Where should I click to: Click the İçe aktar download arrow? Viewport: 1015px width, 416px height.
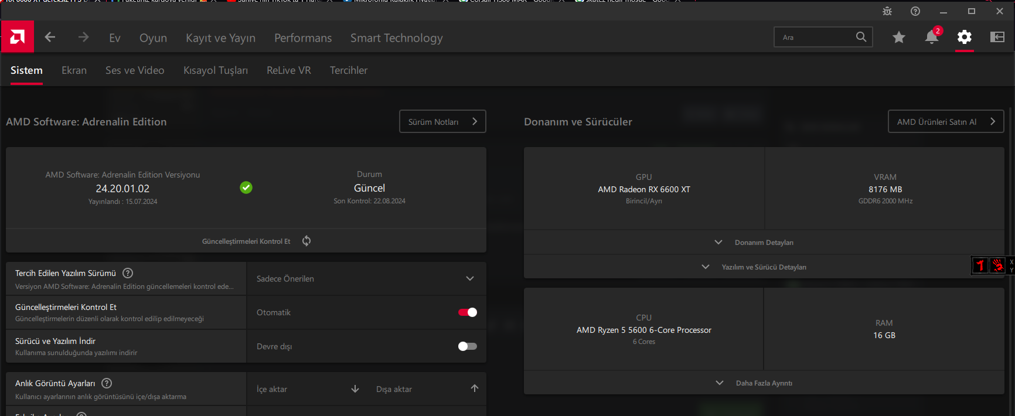pyautogui.click(x=355, y=389)
